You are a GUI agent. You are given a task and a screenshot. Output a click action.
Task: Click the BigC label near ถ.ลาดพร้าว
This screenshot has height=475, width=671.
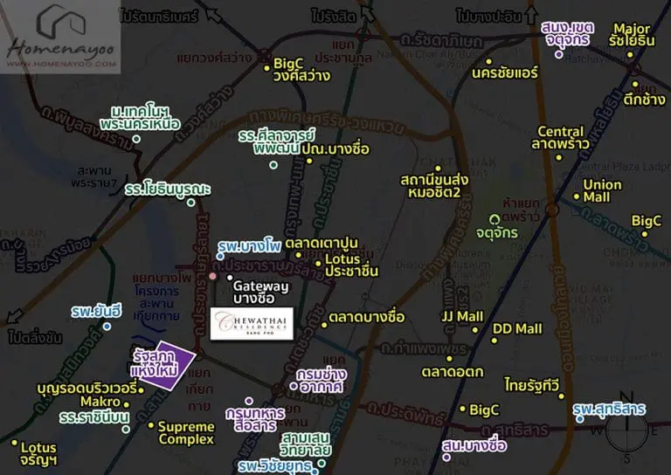tap(647, 221)
